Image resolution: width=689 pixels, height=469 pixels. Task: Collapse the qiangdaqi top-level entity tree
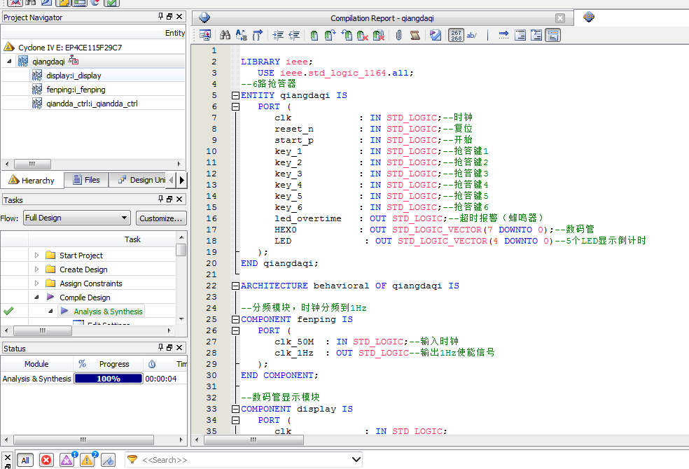pos(9,62)
